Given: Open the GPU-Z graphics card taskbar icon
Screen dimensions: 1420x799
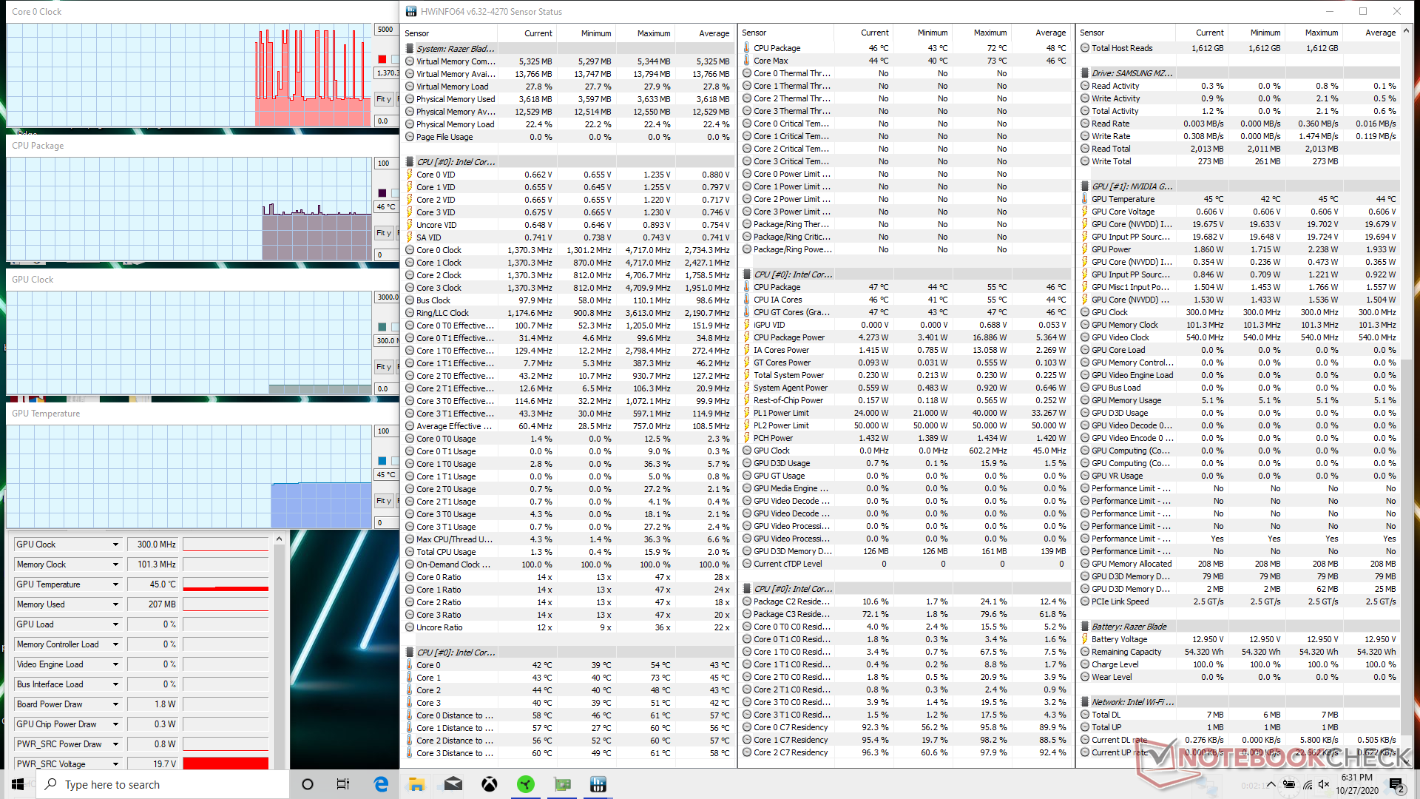Looking at the screenshot, I should (562, 784).
